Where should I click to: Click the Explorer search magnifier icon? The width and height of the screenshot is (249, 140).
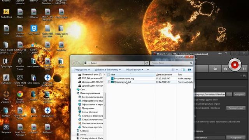191,63
